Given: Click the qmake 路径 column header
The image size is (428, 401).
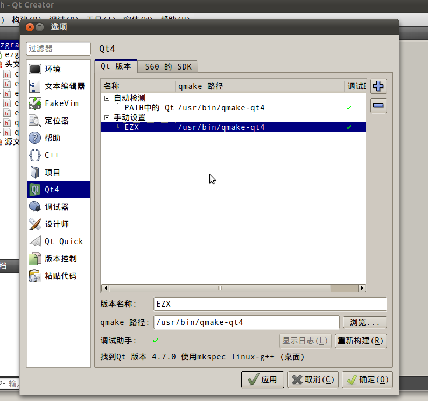Looking at the screenshot, I should (260, 86).
